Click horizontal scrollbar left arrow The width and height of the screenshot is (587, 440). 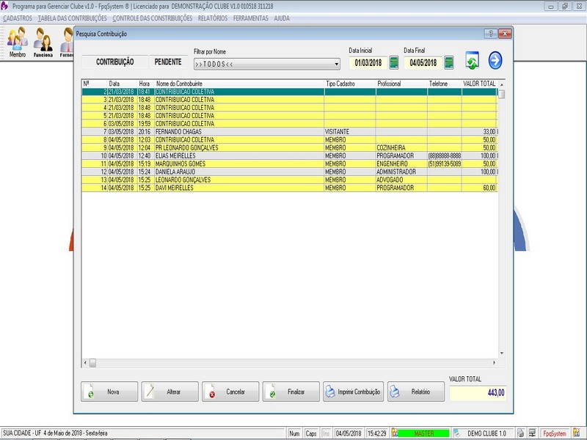(85, 362)
